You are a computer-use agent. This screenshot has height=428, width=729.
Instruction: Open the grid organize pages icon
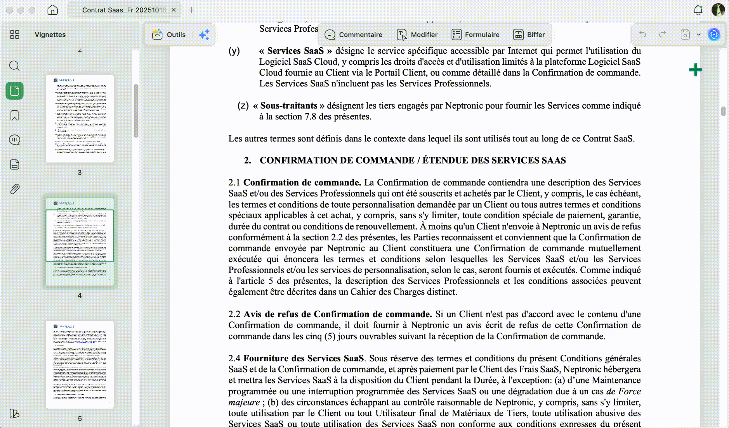click(14, 35)
